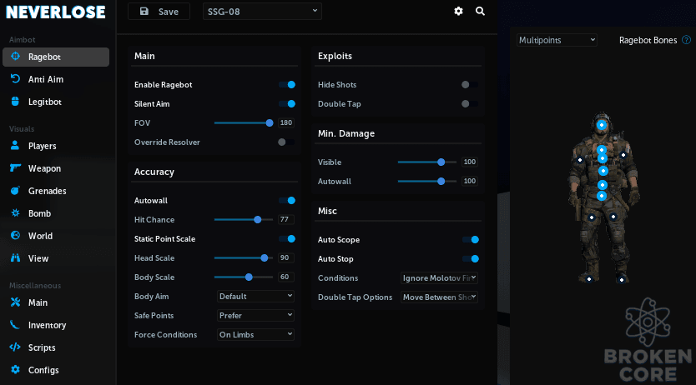Click the Legitbot mouse icon
The image size is (696, 385).
click(15, 102)
